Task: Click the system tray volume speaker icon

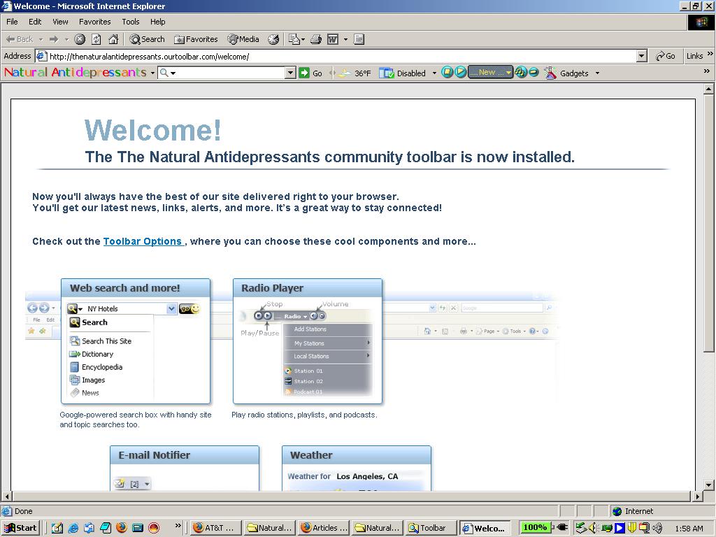Action: (x=593, y=528)
